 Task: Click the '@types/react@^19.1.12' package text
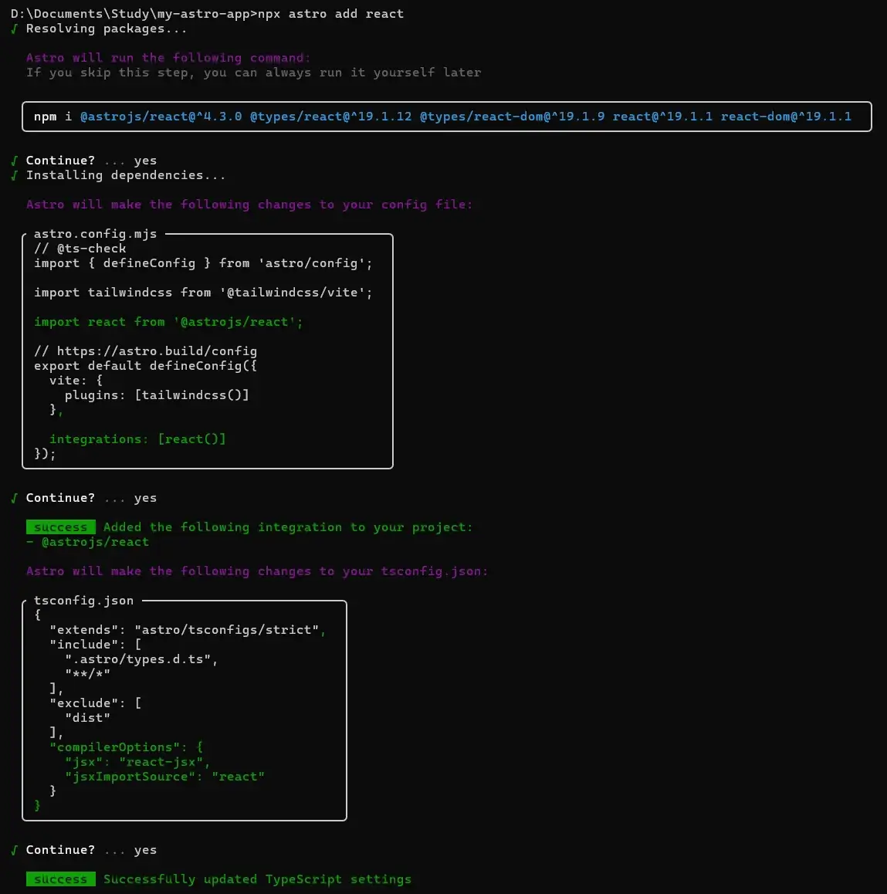click(x=330, y=117)
